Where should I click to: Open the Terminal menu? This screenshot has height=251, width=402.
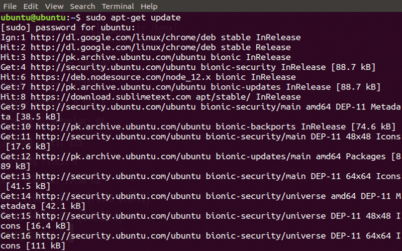(x=118, y=7)
